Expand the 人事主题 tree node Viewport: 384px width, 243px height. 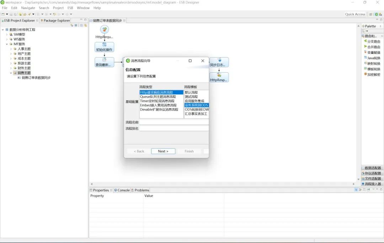tap(11, 49)
